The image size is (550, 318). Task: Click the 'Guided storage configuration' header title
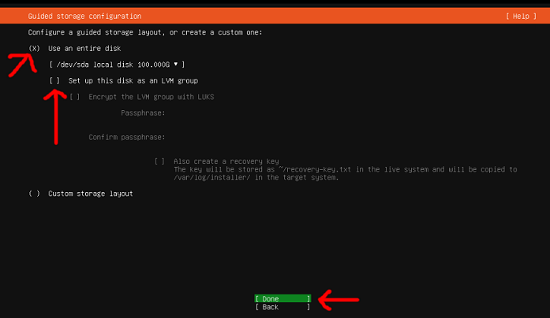[x=85, y=16]
